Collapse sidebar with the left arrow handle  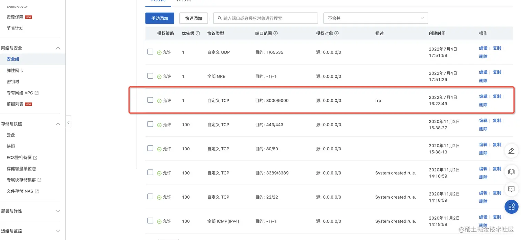click(x=68, y=122)
